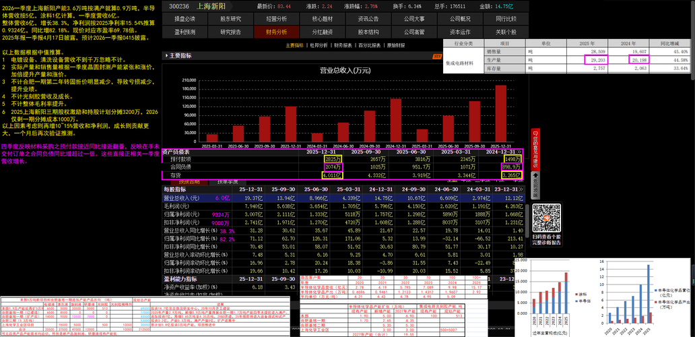Click the 生产量 2025 value 29,203
Image resolution: width=695 pixels, height=337 pixels.
point(596,60)
